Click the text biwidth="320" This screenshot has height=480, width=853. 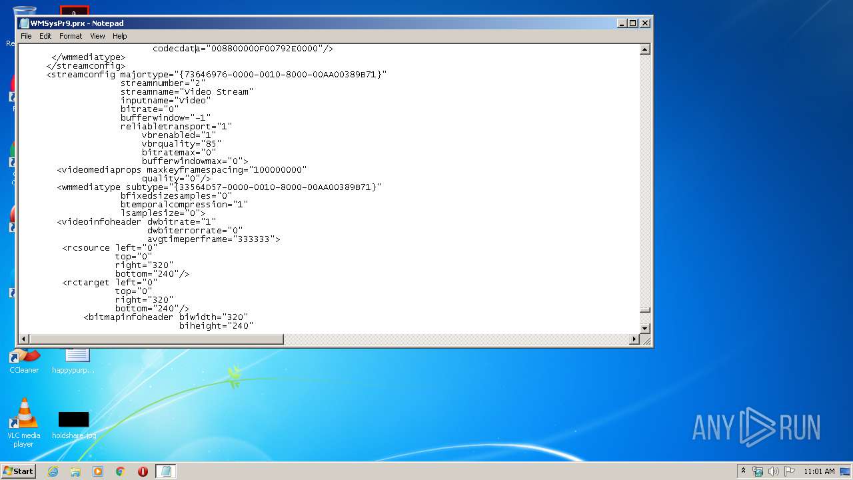pyautogui.click(x=213, y=317)
